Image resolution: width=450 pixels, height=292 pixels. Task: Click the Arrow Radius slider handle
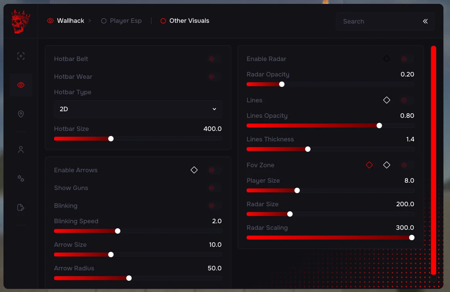click(129, 278)
